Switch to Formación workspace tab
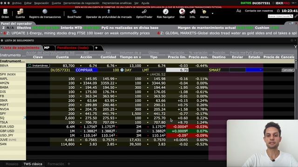This screenshot has width=298, height=167. coord(56,164)
